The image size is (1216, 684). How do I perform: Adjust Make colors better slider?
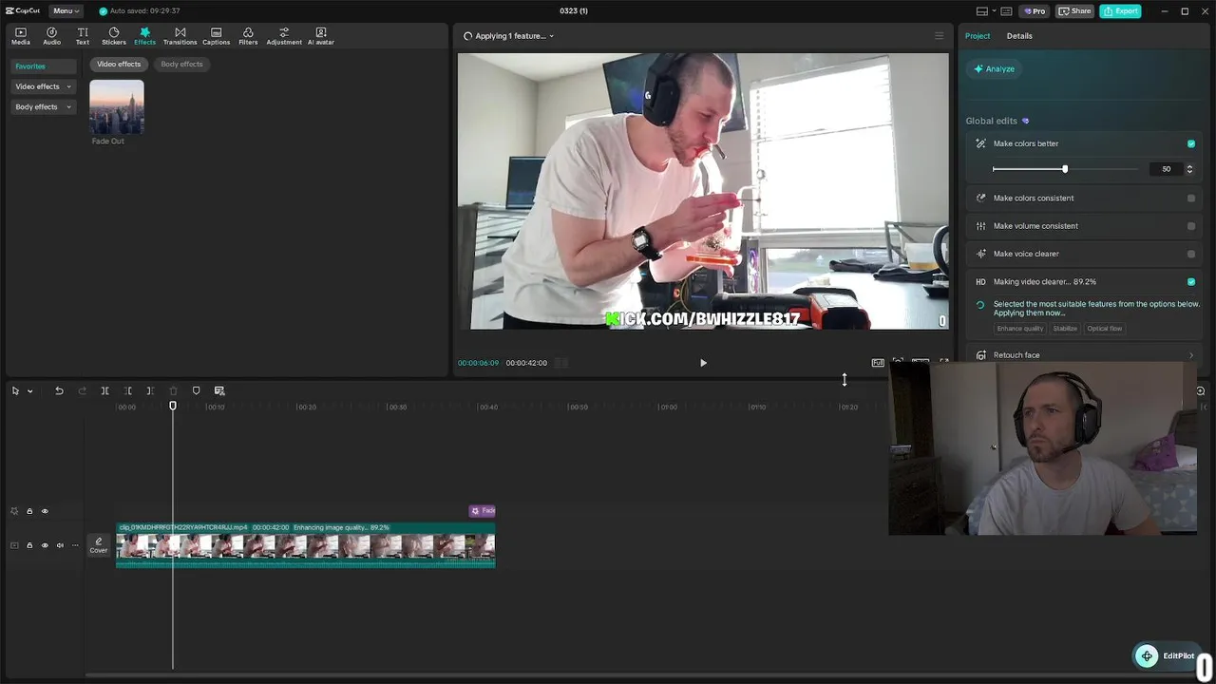1065,169
